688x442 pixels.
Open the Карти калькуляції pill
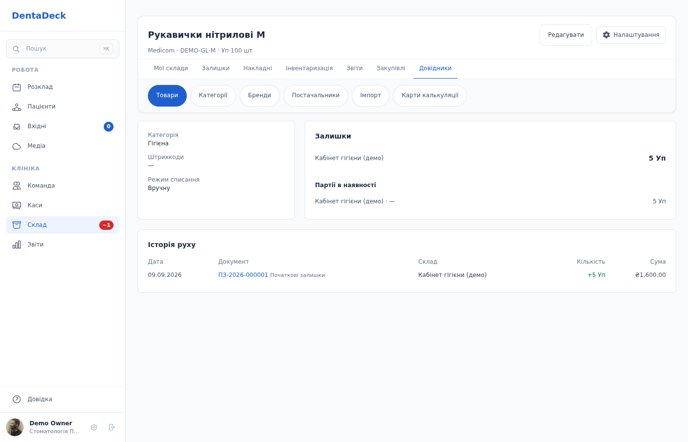[x=430, y=96]
